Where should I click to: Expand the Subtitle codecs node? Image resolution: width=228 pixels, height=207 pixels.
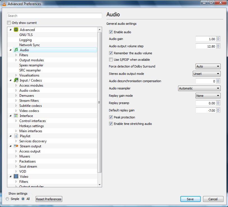[x=16, y=106]
